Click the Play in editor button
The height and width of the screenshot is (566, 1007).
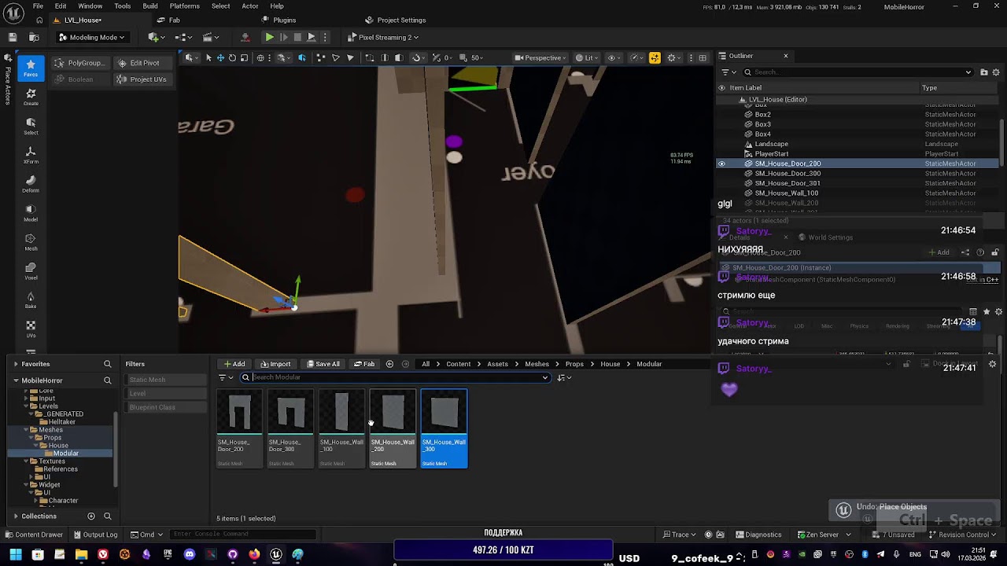click(269, 37)
